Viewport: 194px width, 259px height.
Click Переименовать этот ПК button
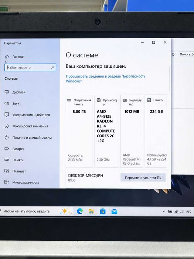(x=143, y=178)
